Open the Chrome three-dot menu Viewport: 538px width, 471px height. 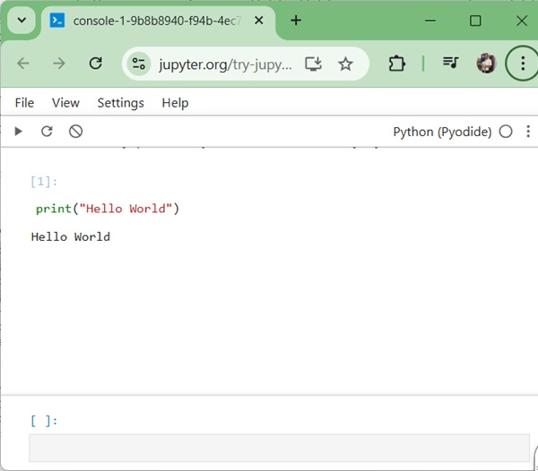pyautogui.click(x=523, y=63)
